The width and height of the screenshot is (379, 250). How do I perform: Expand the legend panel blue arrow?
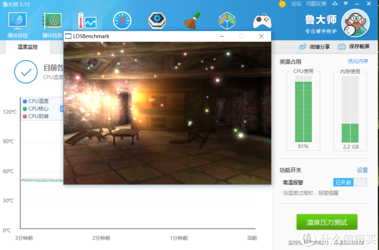(62, 109)
